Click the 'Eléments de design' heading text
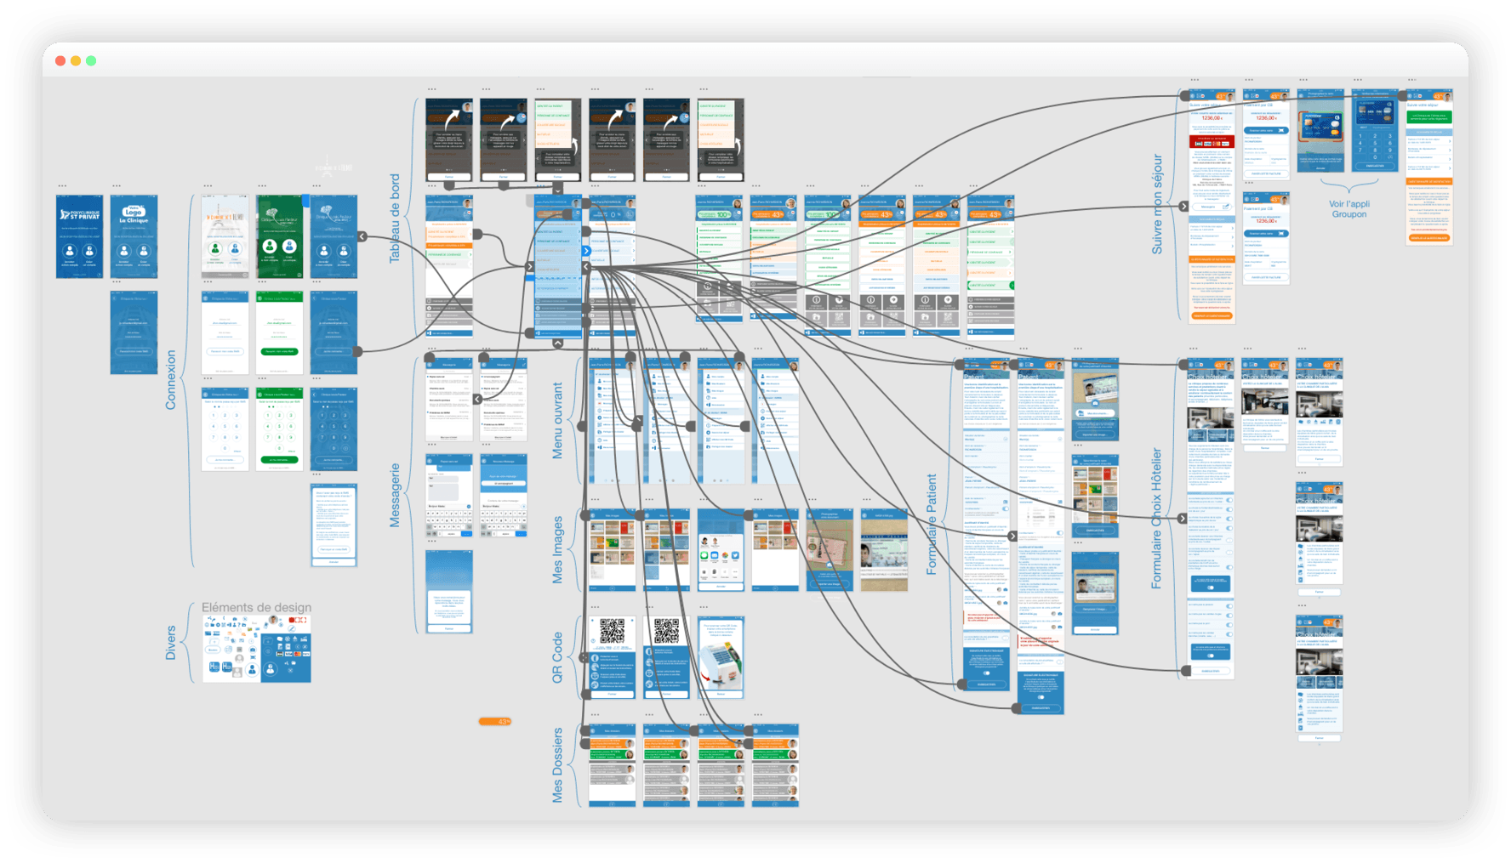 256,607
